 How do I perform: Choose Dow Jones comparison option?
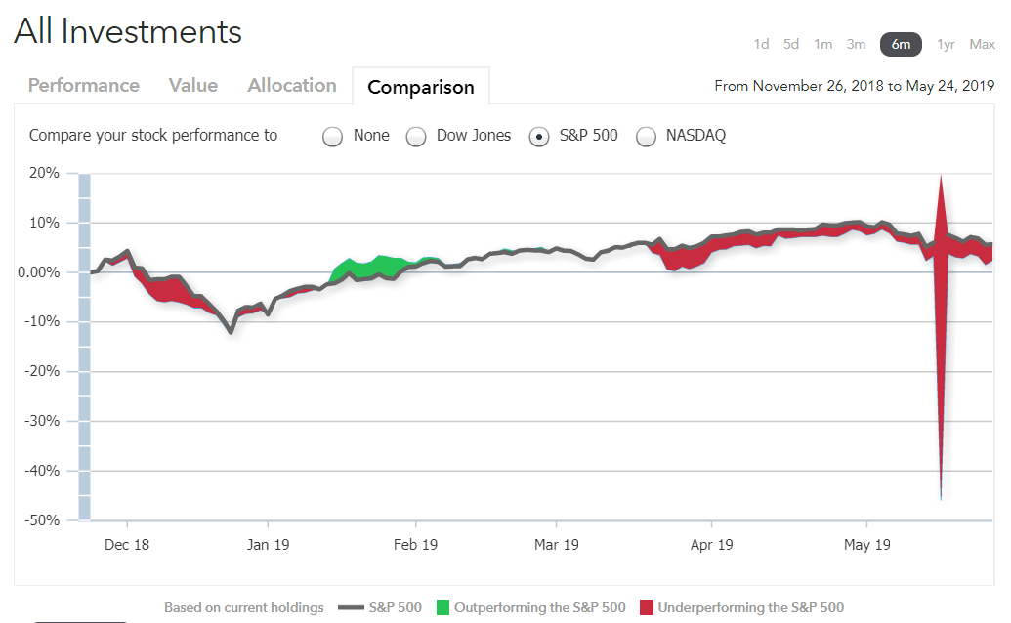point(417,137)
